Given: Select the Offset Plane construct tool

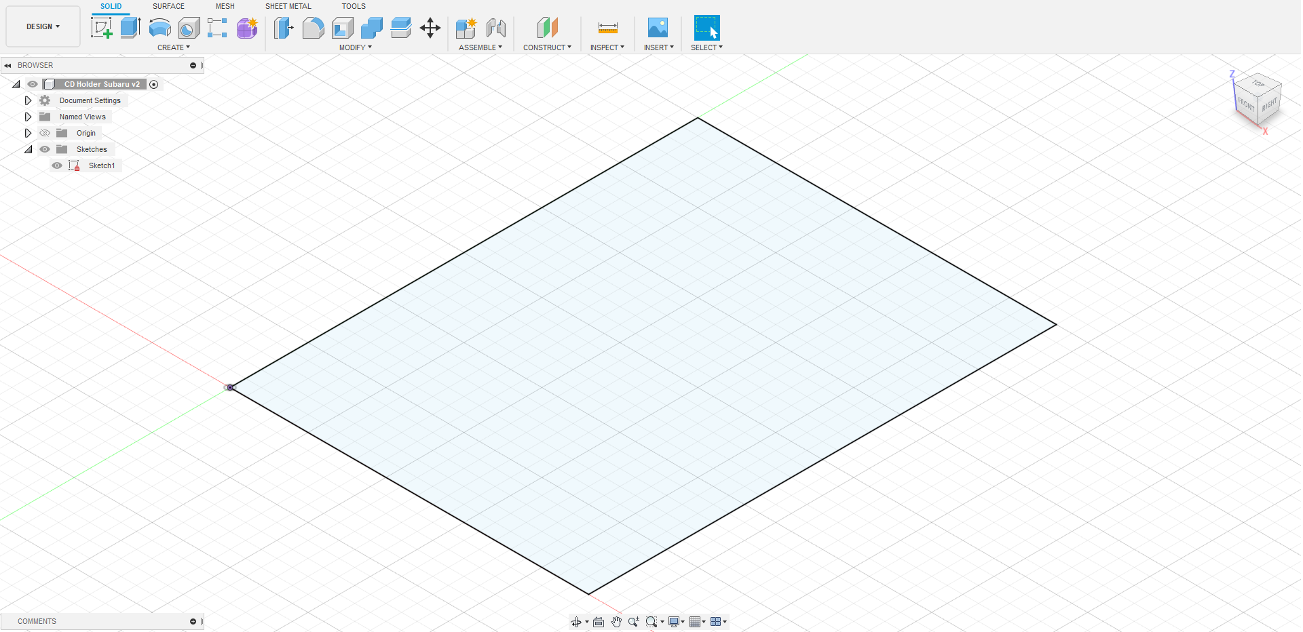Looking at the screenshot, I should click(x=547, y=28).
